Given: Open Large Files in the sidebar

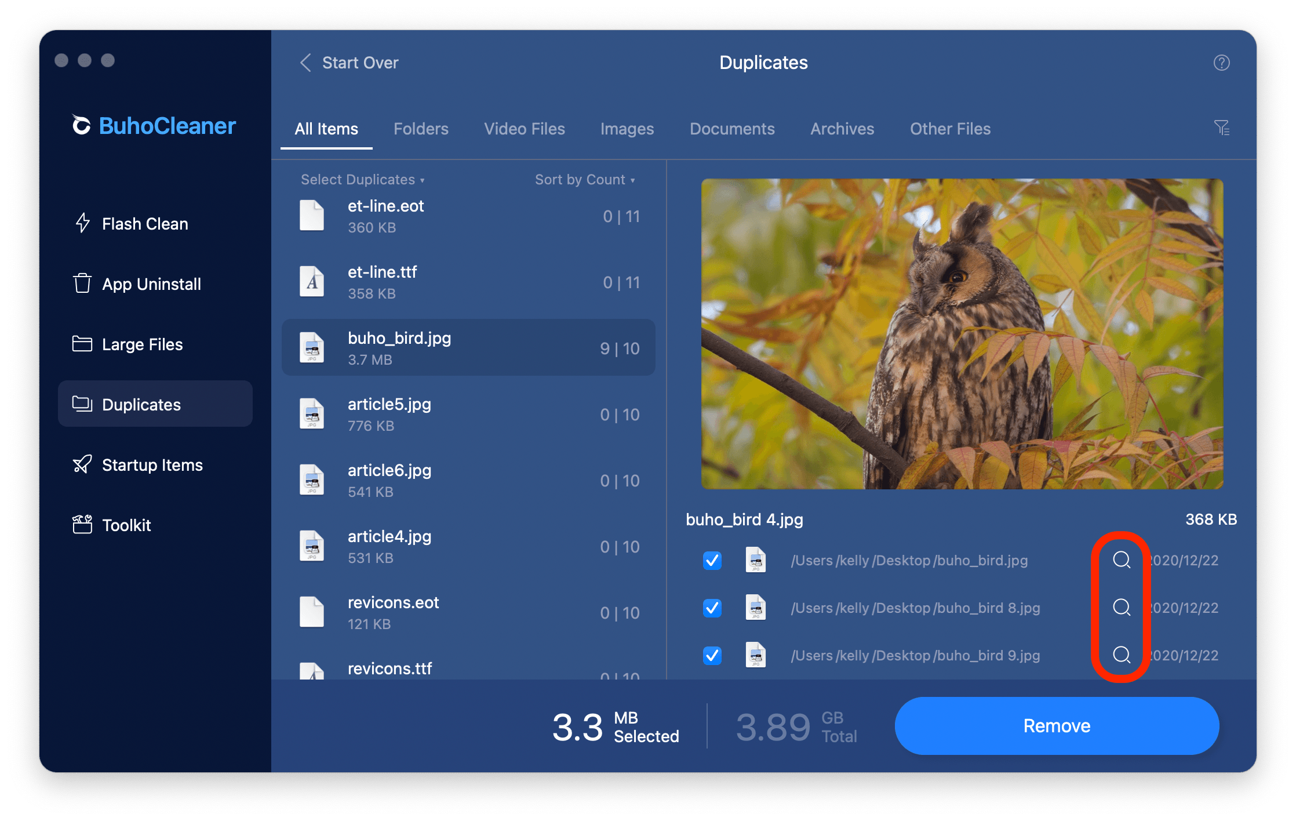Looking at the screenshot, I should pyautogui.click(x=155, y=344).
